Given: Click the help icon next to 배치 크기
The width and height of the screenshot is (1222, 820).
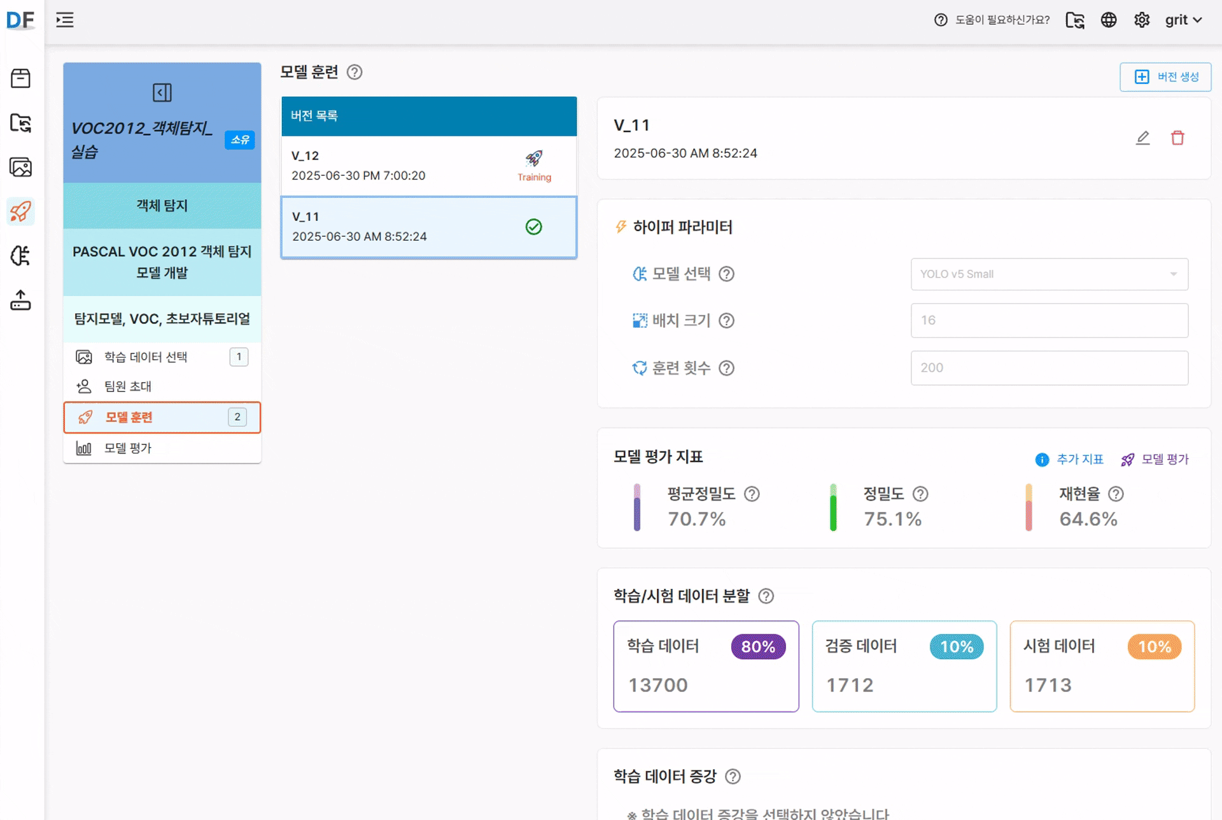Looking at the screenshot, I should click(x=726, y=321).
